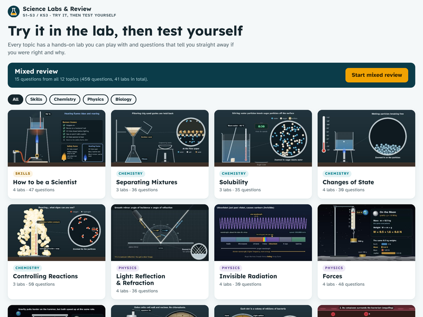Select the All filter pill

16,99
